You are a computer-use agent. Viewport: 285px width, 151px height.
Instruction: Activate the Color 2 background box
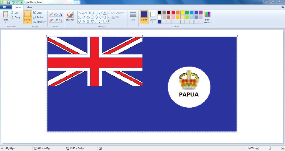(x=153, y=17)
